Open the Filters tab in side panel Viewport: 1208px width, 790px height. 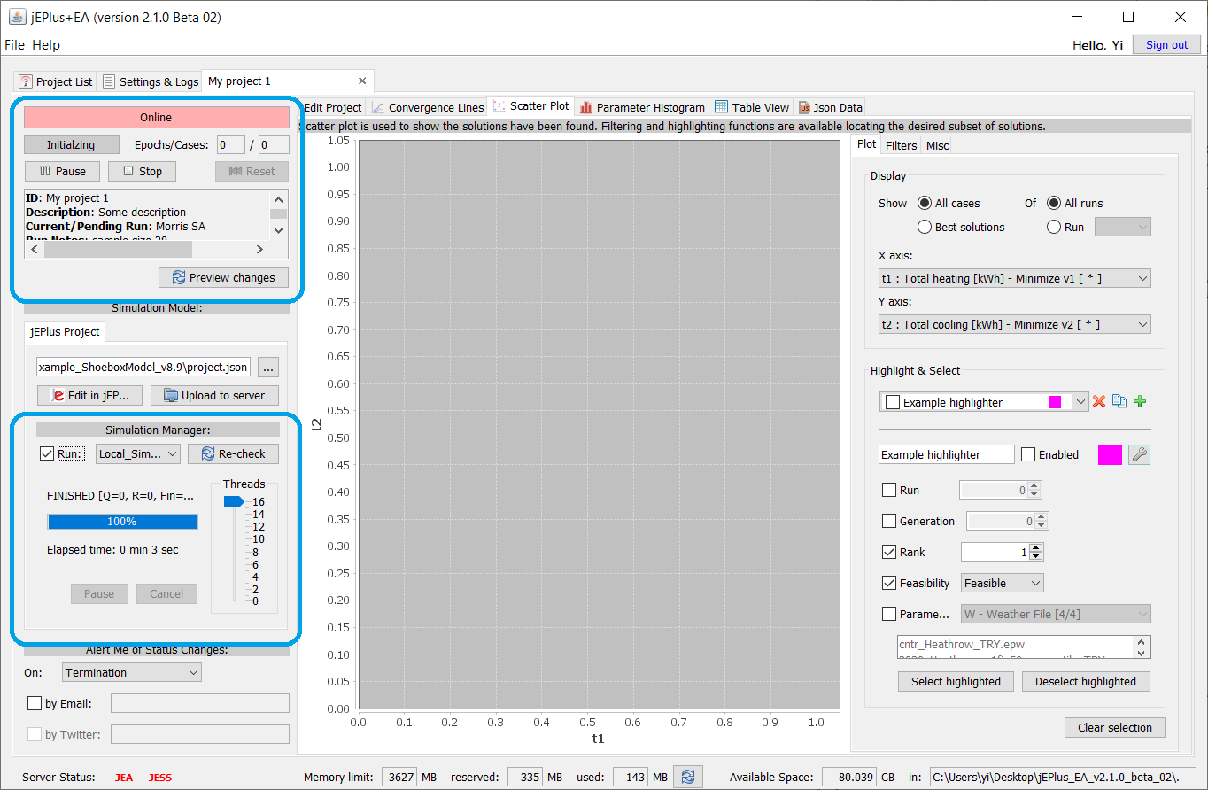click(901, 145)
